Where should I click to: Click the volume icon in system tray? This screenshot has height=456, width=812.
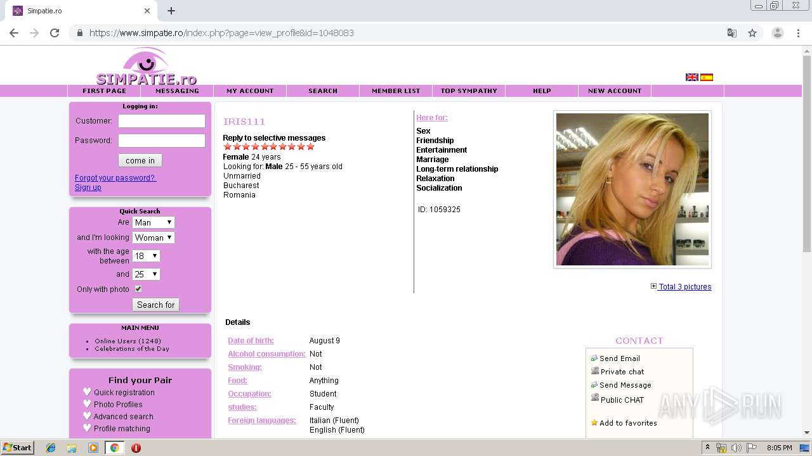tap(737, 448)
